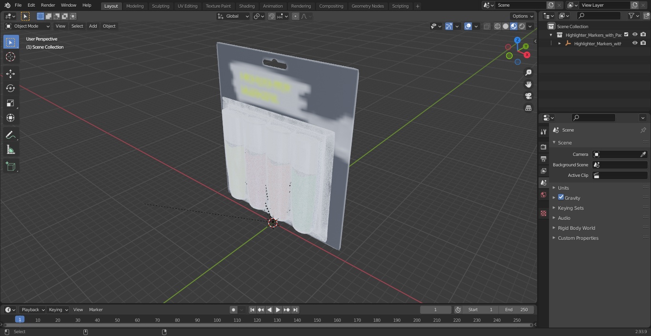Viewport: 651px width, 336px height.
Task: Open the Output properties tab
Action: pyautogui.click(x=543, y=159)
